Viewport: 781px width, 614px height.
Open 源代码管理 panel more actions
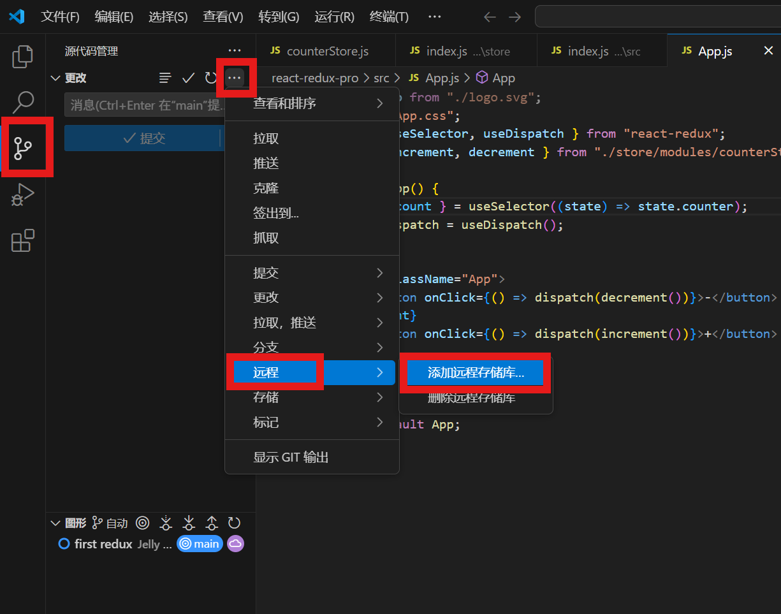coord(235,51)
